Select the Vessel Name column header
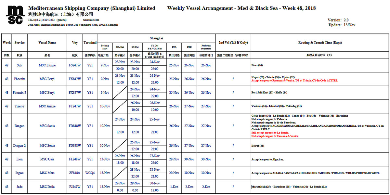Viewport: 390px width, 195px height. click(47, 43)
